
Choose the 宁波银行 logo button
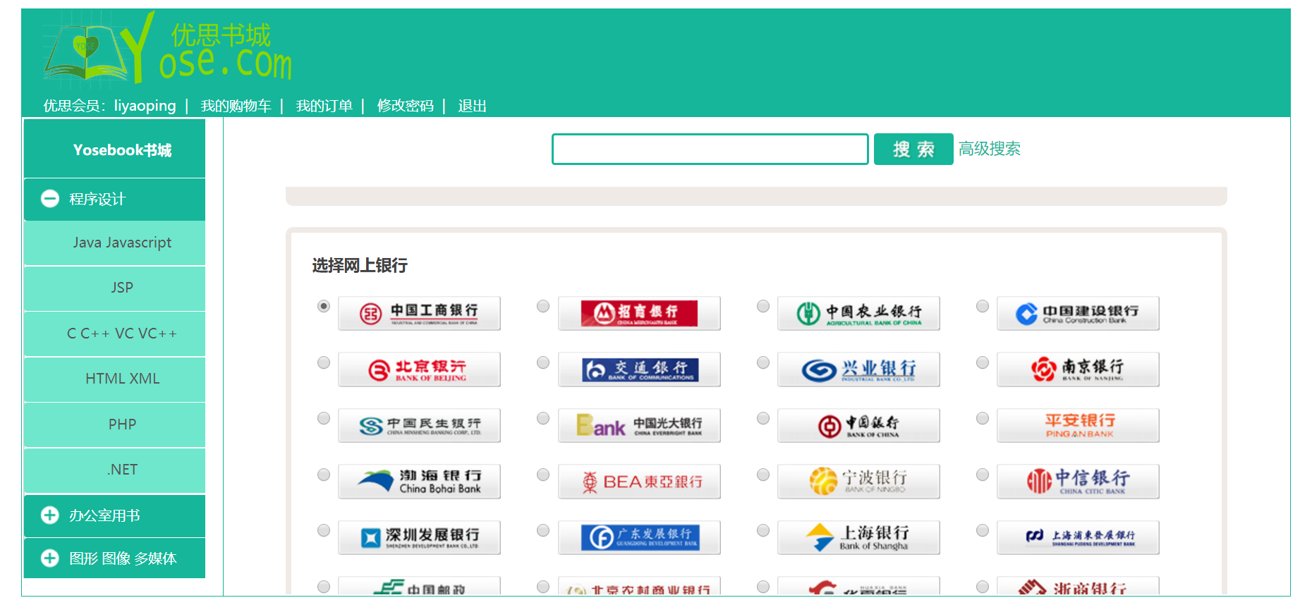(858, 482)
